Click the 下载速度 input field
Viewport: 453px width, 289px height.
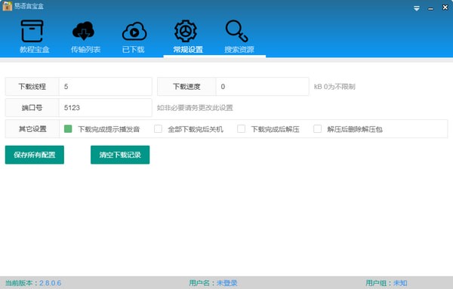(x=262, y=87)
